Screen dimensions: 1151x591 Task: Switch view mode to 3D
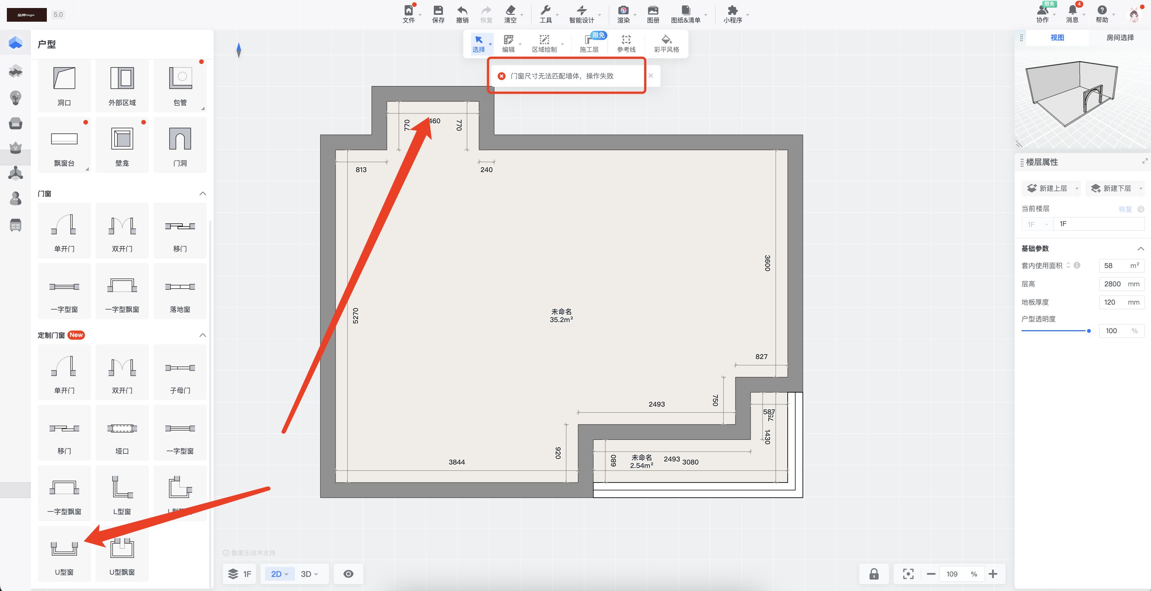point(308,573)
